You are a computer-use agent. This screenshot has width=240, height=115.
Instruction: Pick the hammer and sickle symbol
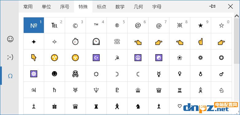pyautogui.click(x=117, y=57)
